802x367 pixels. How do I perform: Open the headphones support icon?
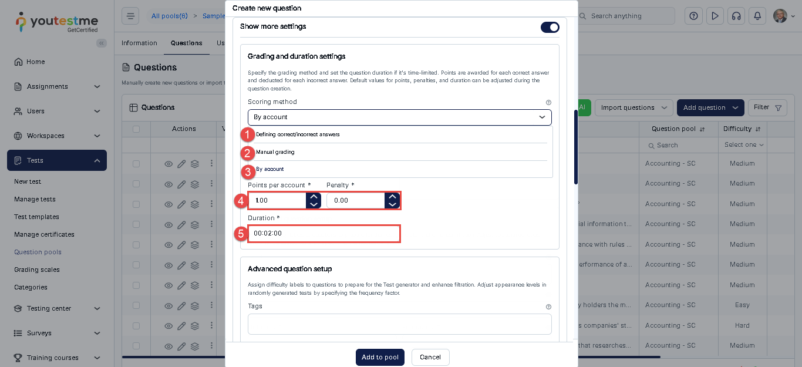pos(736,16)
